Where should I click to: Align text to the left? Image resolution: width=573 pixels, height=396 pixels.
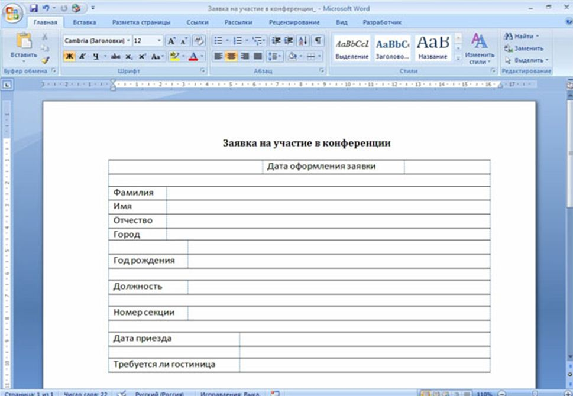click(218, 56)
